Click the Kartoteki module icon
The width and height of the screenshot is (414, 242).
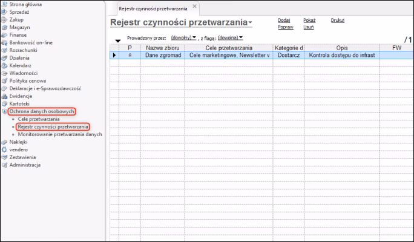pos(4,104)
